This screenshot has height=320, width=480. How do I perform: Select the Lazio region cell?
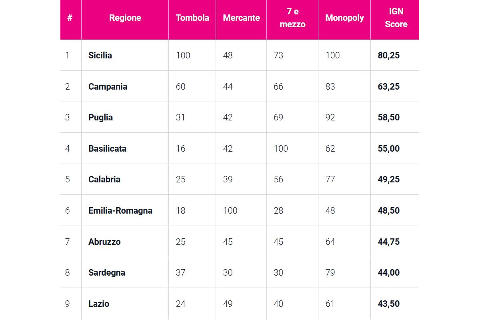(98, 304)
